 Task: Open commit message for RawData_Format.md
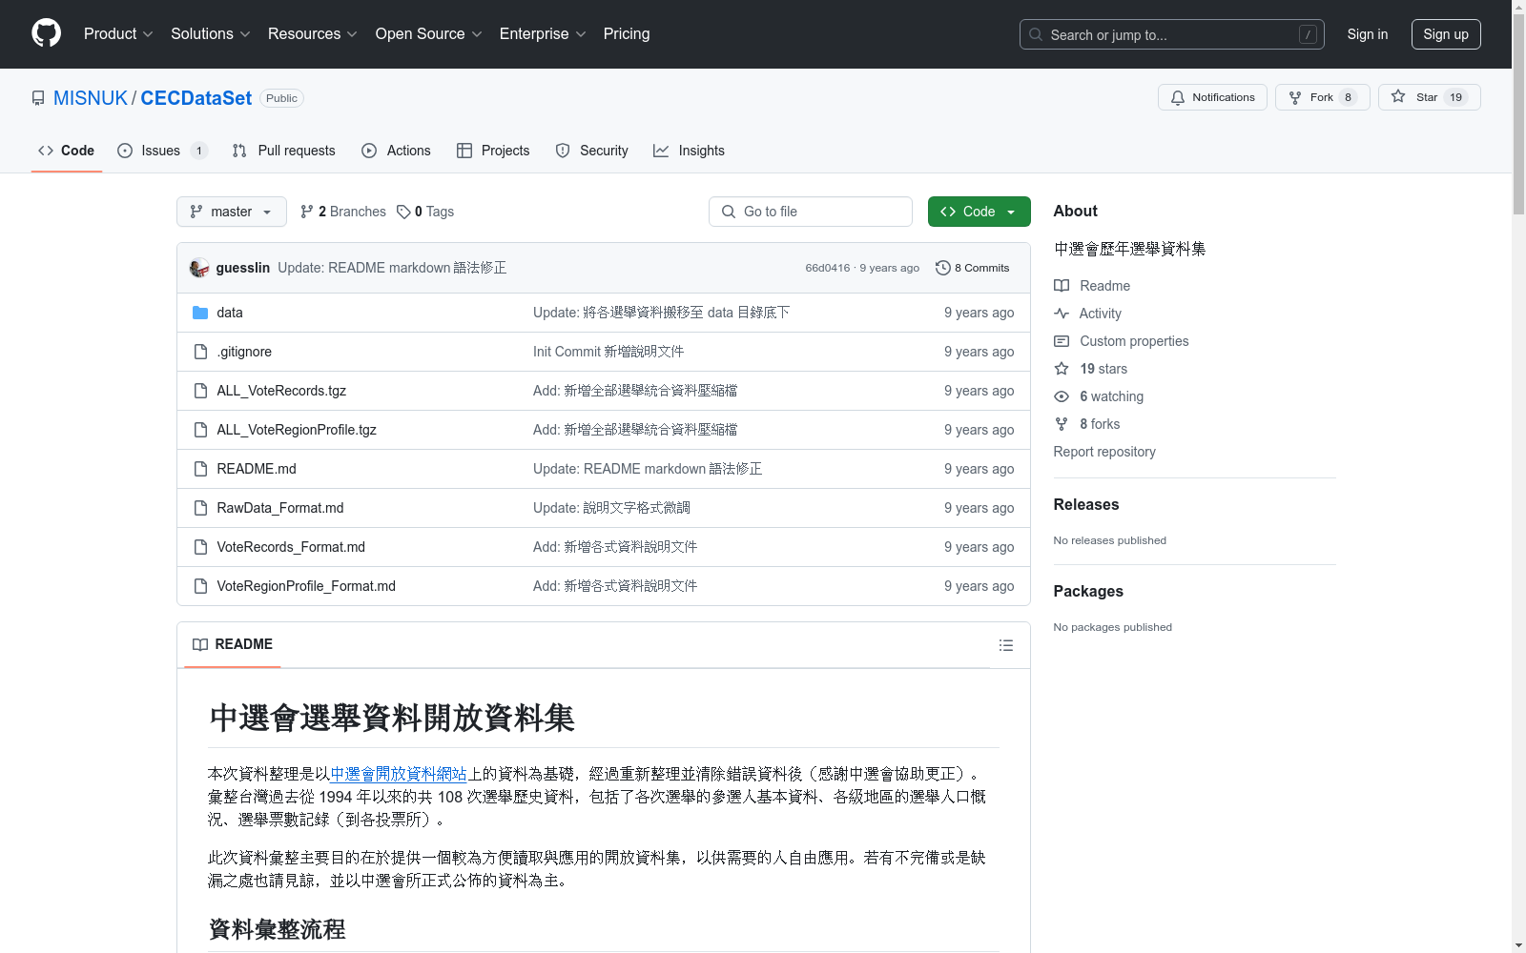pyautogui.click(x=611, y=508)
